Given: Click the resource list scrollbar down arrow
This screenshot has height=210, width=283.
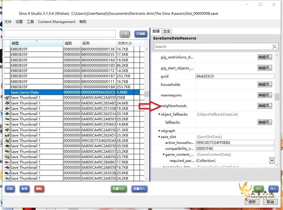Looking at the screenshot, I should 147,178.
